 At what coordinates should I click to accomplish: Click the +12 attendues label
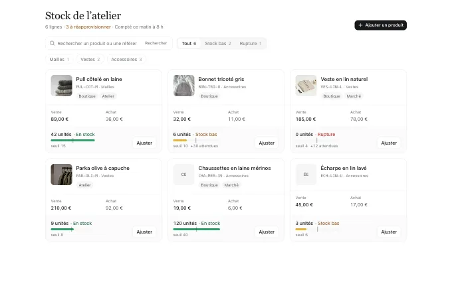(324, 146)
